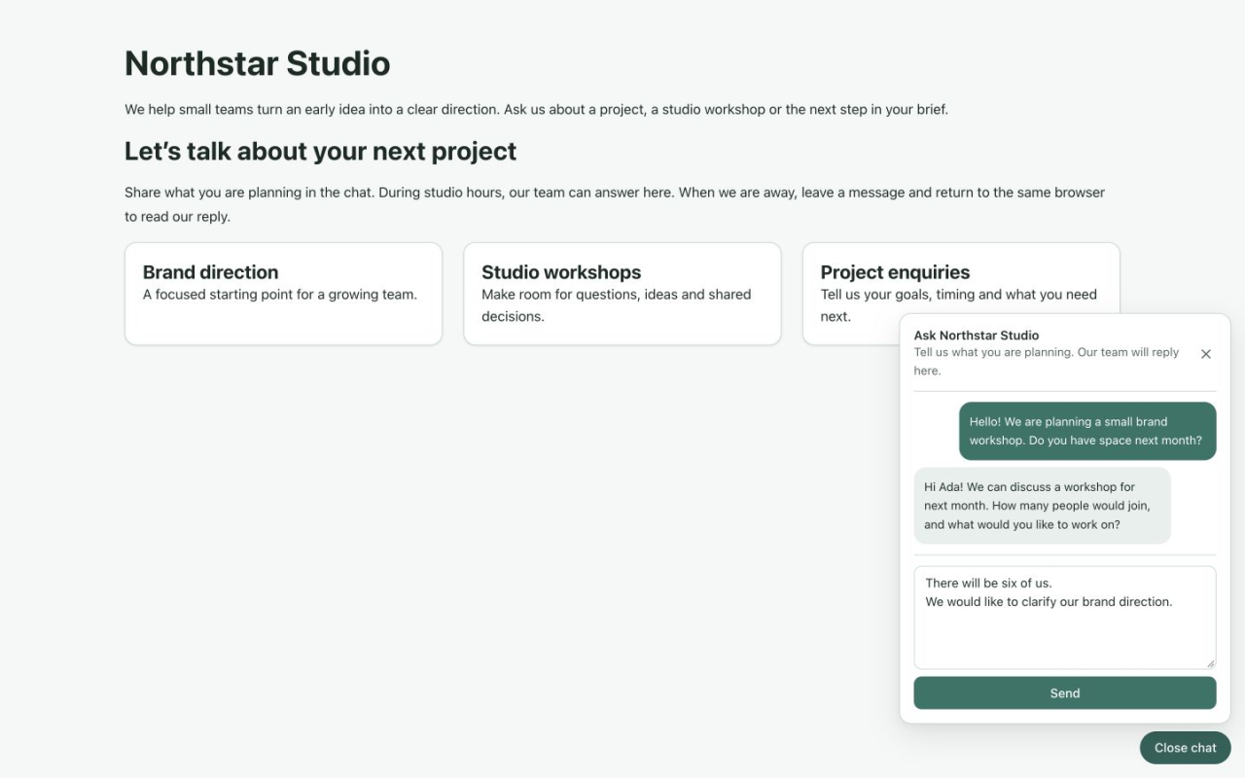
Task: Select the green "Hello! We are planning" message bubble
Action: coord(1087,431)
